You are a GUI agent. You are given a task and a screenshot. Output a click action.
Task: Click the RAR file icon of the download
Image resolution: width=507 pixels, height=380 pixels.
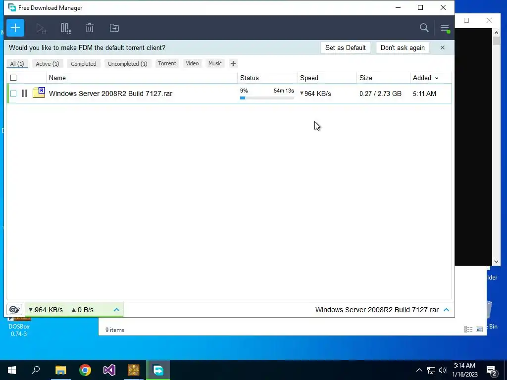coord(39,93)
